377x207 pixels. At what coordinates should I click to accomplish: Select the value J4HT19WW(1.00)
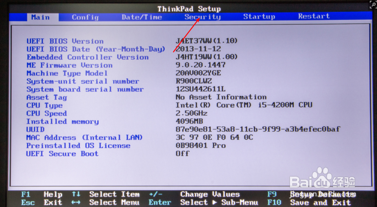tap(207, 57)
